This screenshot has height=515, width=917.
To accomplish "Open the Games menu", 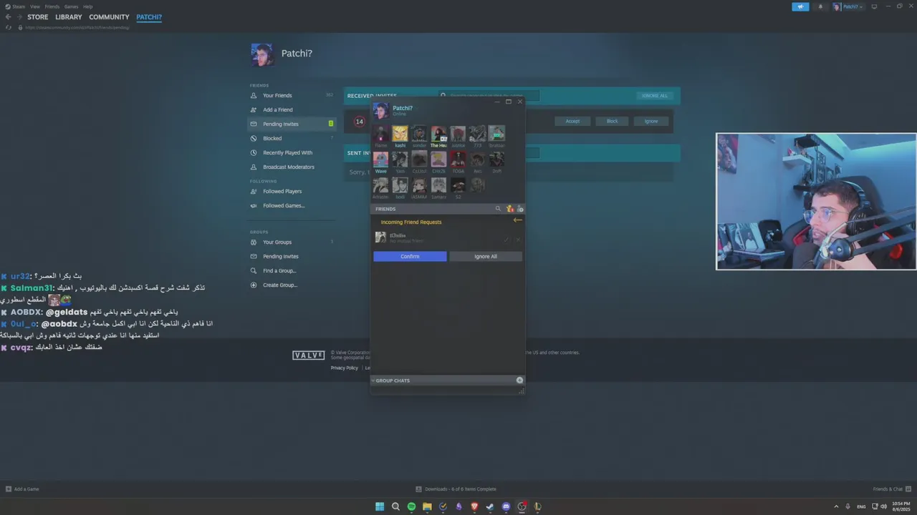I will 71,6.
